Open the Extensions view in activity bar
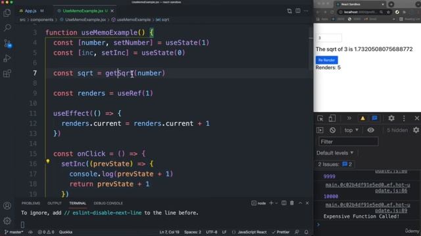The width and height of the screenshot is (421, 236). (x=7, y=73)
